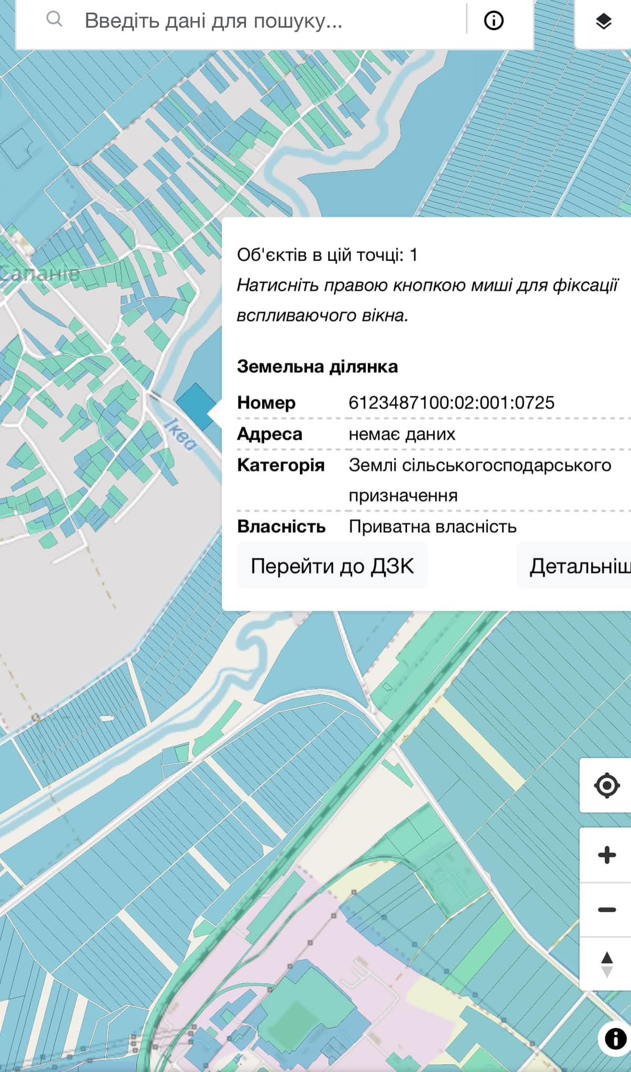Click the Земельна ділянка heading
Image resolution: width=631 pixels, height=1072 pixels.
click(317, 366)
